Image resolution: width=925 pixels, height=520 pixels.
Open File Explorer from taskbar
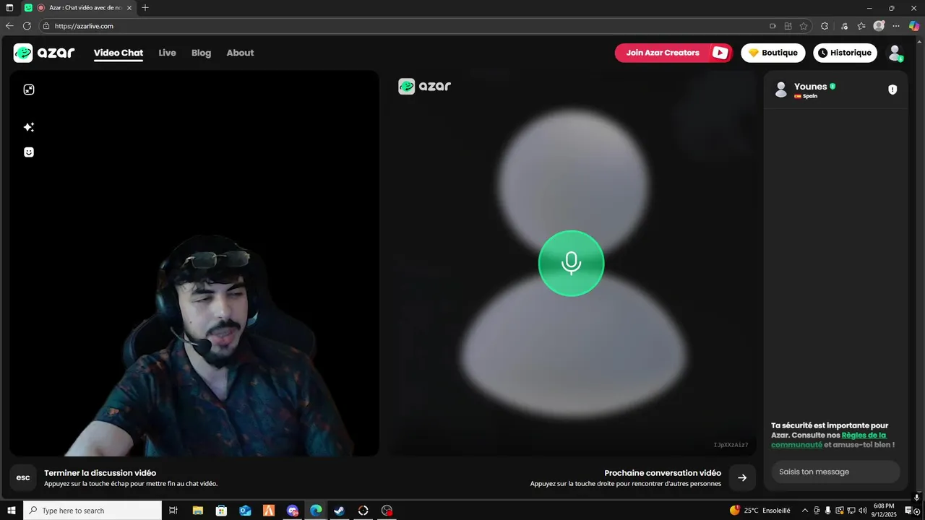pyautogui.click(x=197, y=511)
